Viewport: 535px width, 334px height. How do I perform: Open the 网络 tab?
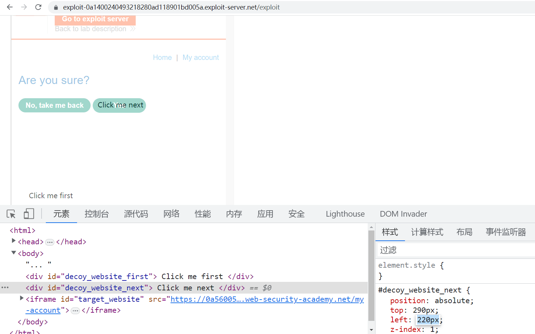coord(171,214)
